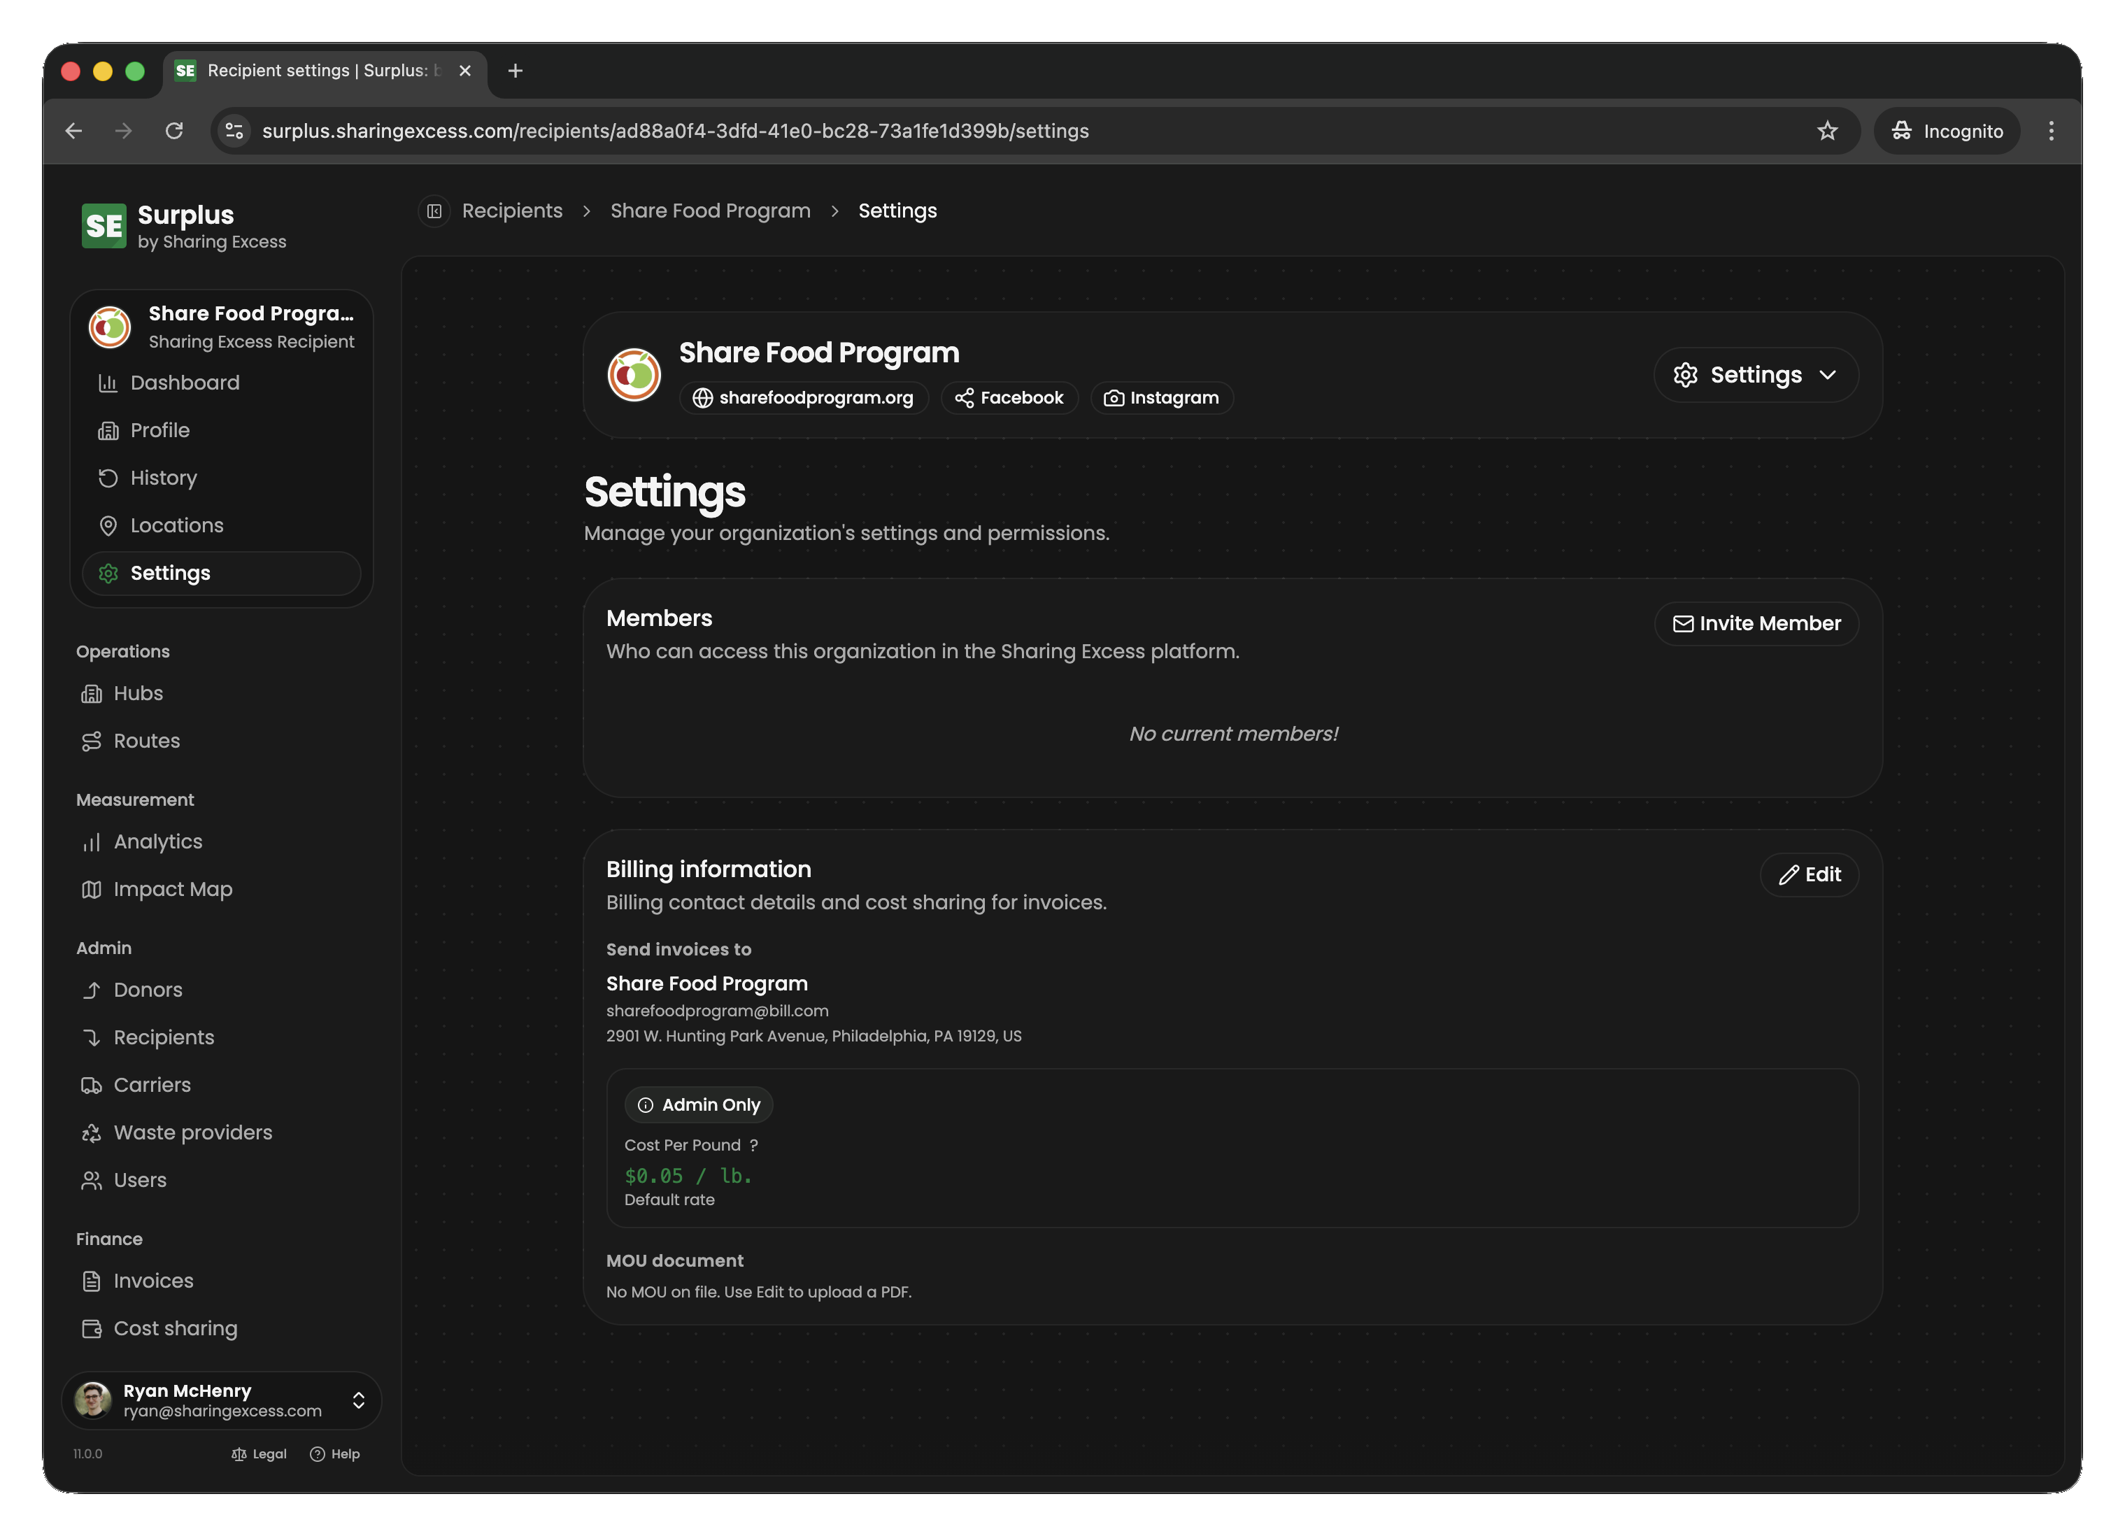Viewport: 2125px width, 1536px height.
Task: Select the Locations pin icon
Action: (108, 526)
